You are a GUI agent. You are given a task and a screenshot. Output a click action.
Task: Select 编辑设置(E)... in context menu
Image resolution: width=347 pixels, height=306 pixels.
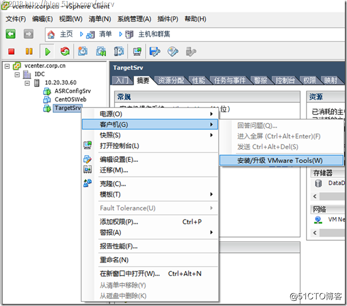[x=150, y=160]
